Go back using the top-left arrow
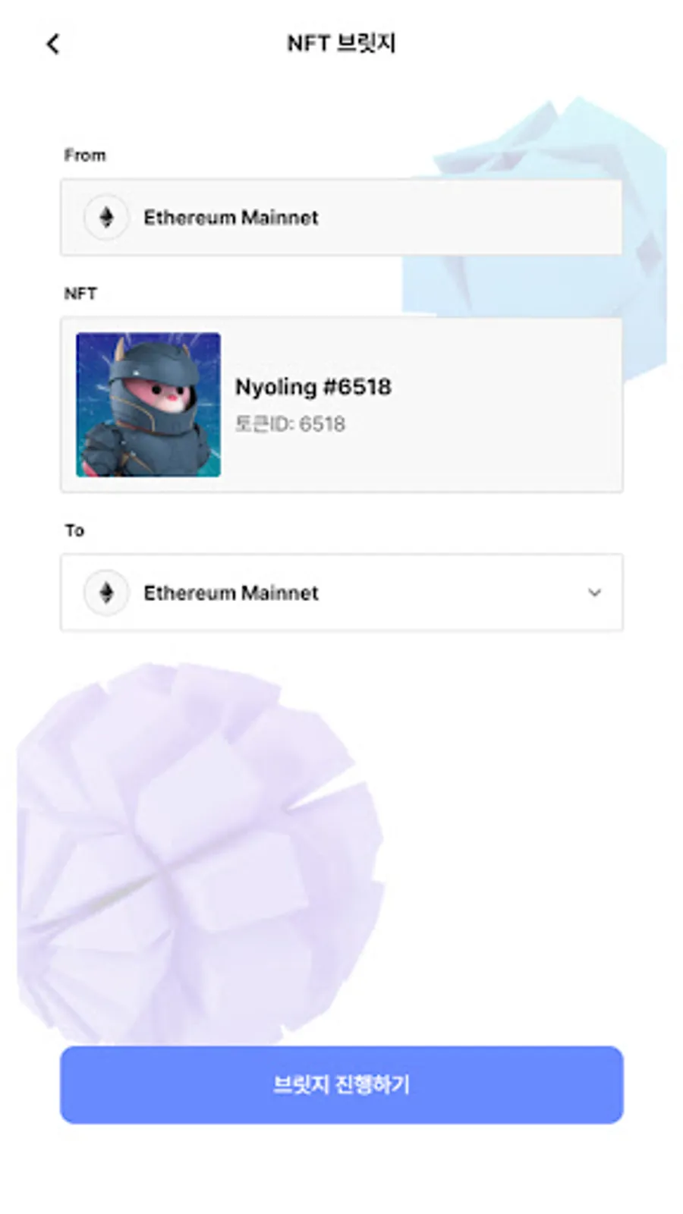This screenshot has width=683, height=1214. (52, 44)
